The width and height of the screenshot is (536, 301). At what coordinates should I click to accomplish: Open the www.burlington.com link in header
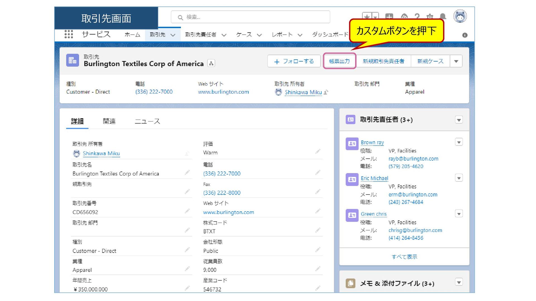tap(223, 92)
